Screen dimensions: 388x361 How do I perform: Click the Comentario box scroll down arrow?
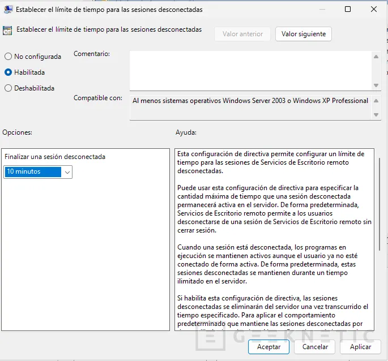(x=376, y=85)
